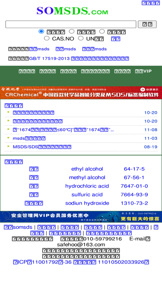Open the sulfuric acid entry
Screen dimensions: 162x289
tap(87, 195)
